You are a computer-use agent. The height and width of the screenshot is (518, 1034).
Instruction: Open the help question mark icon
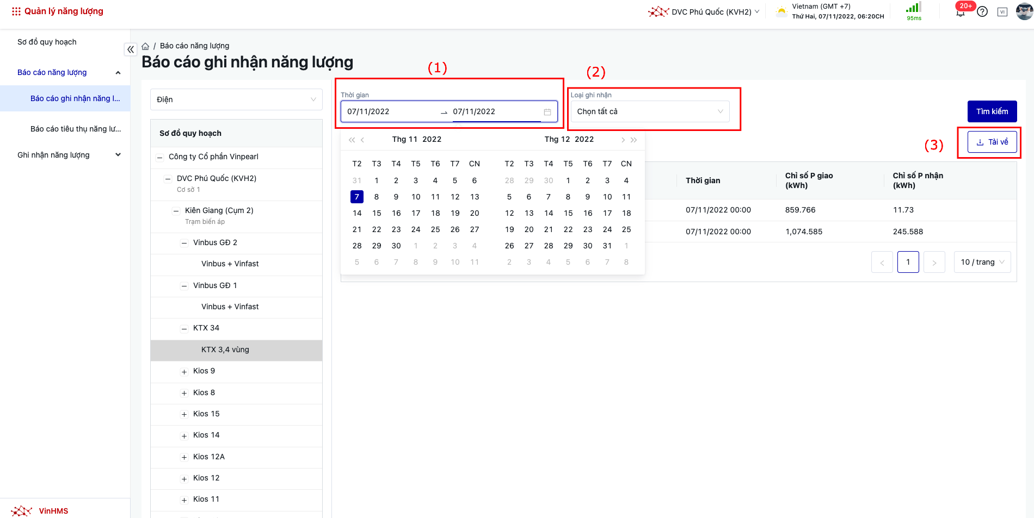982,11
